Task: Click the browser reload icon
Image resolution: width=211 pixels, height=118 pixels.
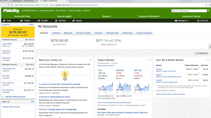Action: [8, 5]
